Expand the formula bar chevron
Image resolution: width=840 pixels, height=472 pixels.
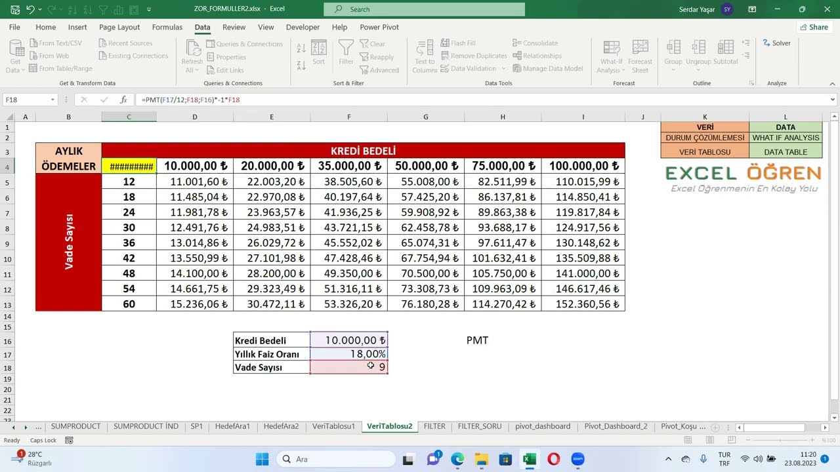(833, 100)
